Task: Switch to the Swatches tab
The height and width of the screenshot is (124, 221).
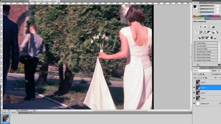Action: tap(203, 3)
